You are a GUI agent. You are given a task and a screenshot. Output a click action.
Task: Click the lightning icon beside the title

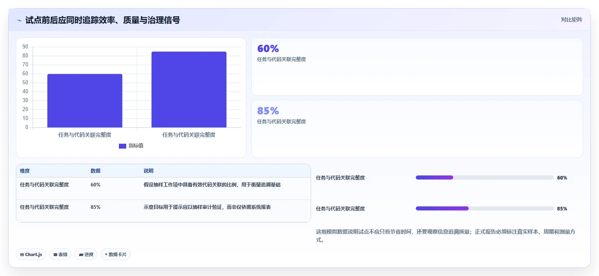19,20
